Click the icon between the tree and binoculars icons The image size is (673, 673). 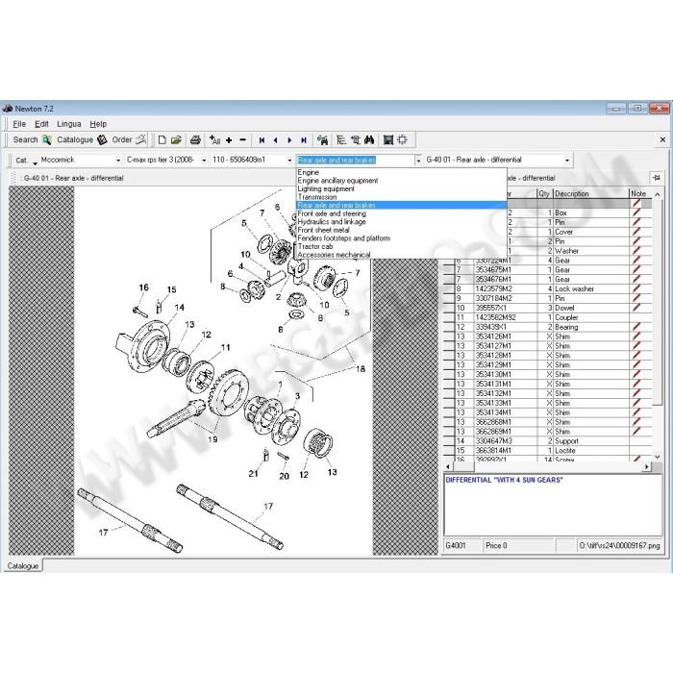(355, 140)
